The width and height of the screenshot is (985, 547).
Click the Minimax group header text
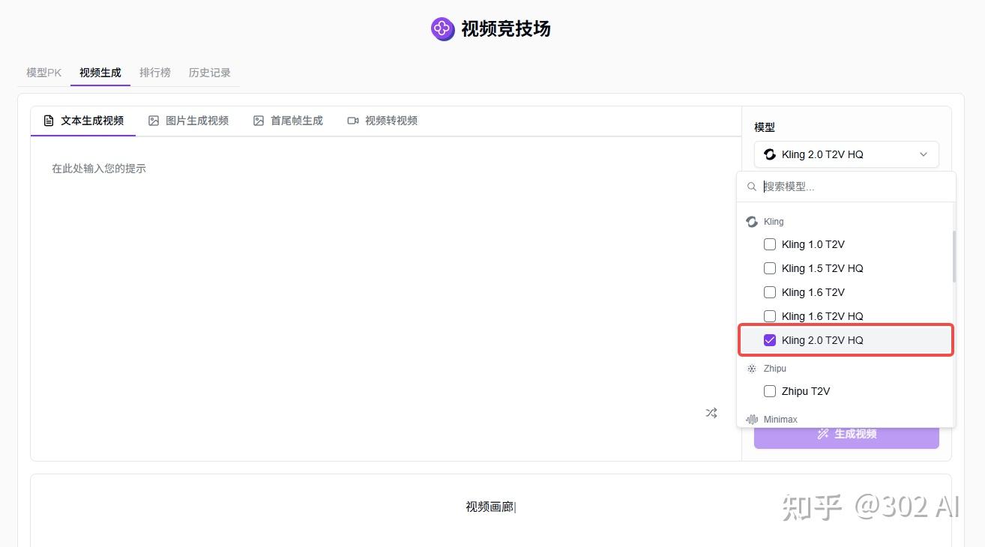click(780, 420)
